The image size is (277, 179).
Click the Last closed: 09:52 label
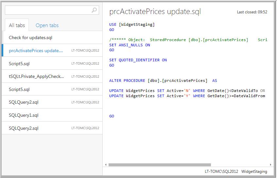(x=252, y=12)
